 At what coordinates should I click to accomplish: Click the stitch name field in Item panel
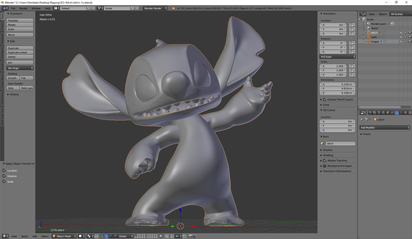340,144
